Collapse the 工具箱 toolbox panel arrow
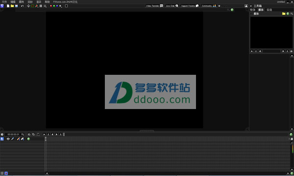294x176 pixels. click(251, 6)
